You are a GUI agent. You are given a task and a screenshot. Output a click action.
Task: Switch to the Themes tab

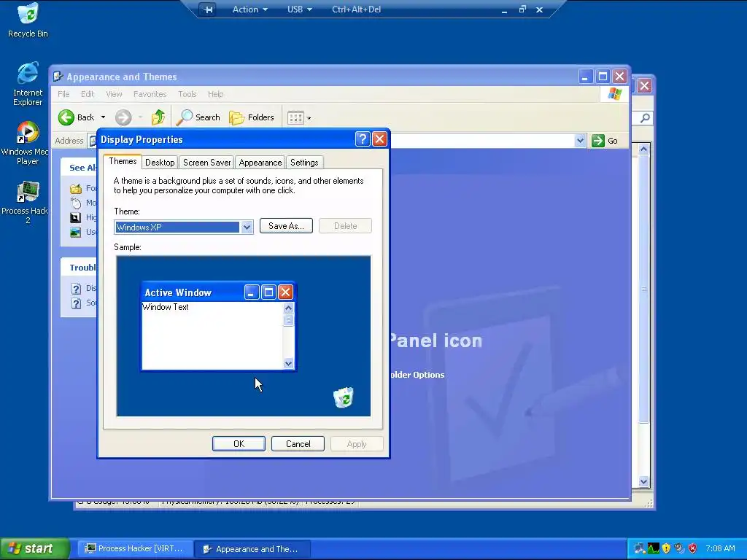(123, 161)
